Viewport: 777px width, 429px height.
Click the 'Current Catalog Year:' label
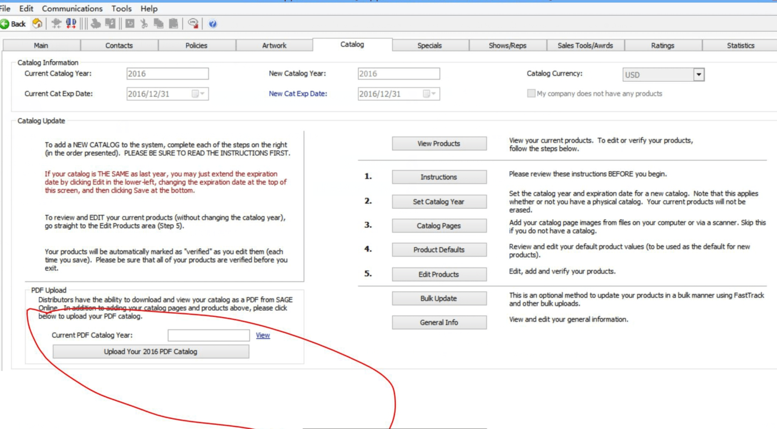pos(58,74)
